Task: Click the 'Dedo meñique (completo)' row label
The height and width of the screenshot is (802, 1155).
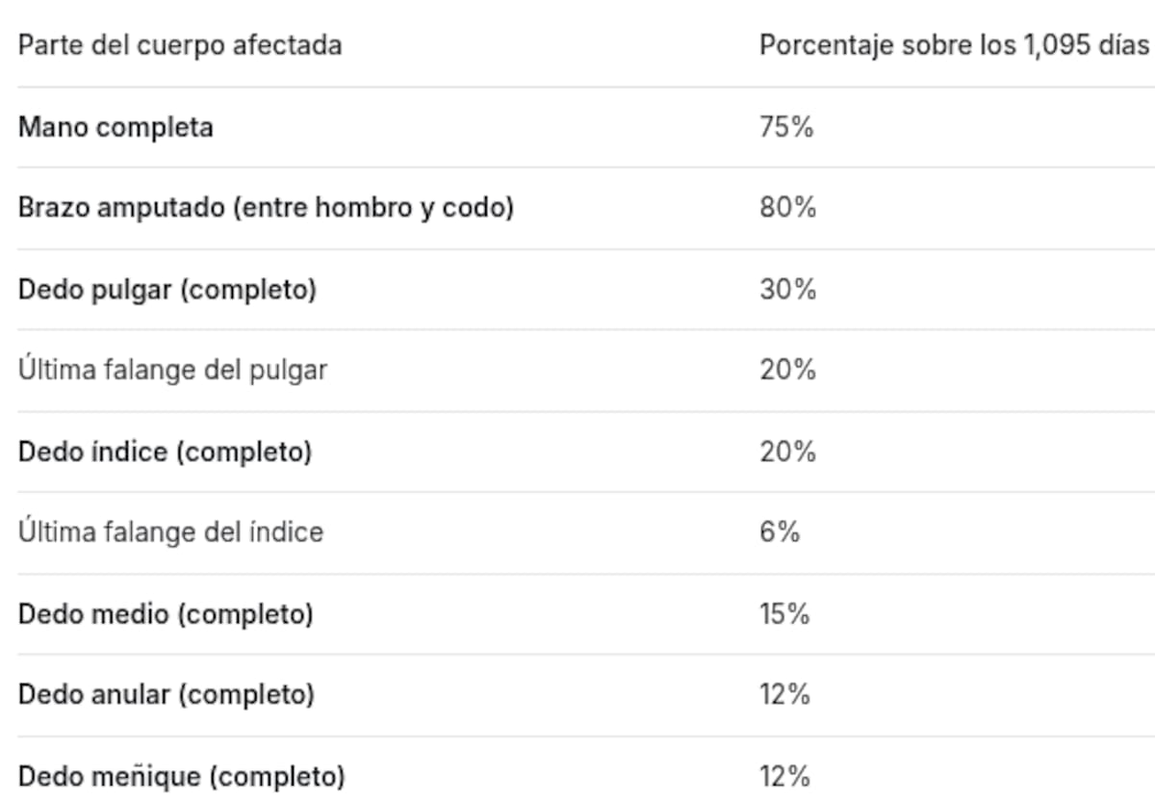Action: [181, 776]
